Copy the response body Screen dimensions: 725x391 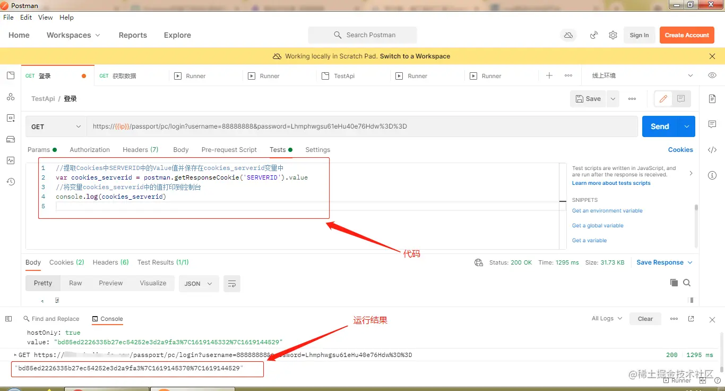[x=674, y=283]
